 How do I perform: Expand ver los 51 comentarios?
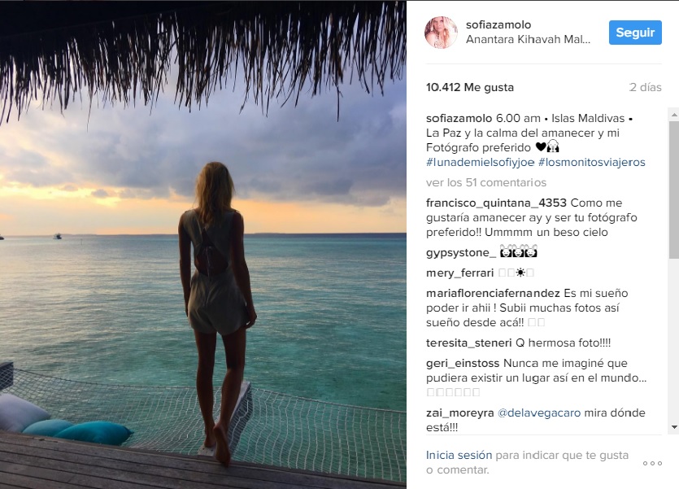pos(485,183)
